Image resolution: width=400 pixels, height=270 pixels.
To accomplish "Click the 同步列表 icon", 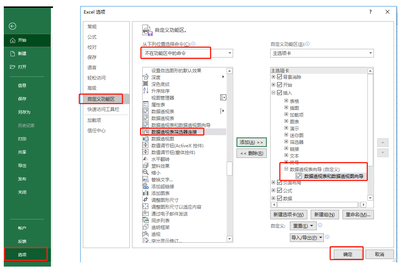I will tap(145, 220).
